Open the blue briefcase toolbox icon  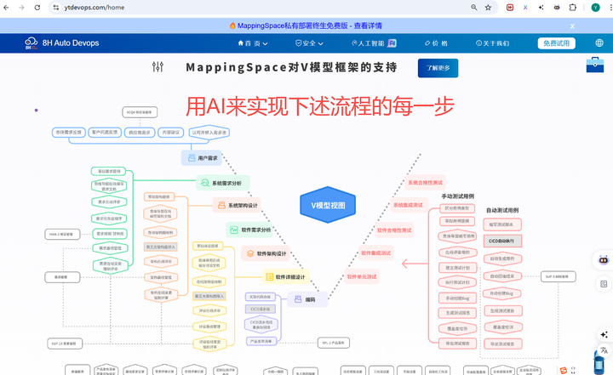click(x=595, y=65)
